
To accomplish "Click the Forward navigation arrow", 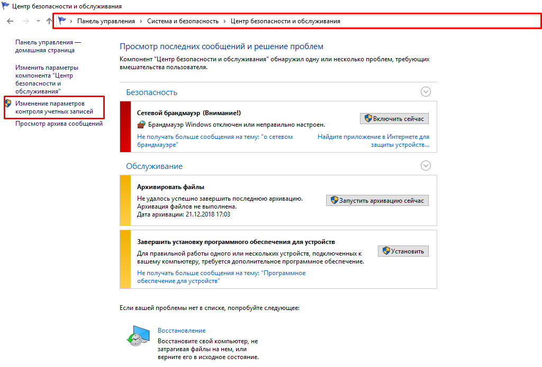I will (x=25, y=21).
